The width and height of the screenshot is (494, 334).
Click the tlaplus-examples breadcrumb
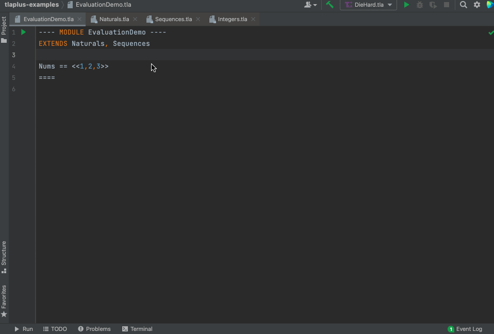(31, 5)
